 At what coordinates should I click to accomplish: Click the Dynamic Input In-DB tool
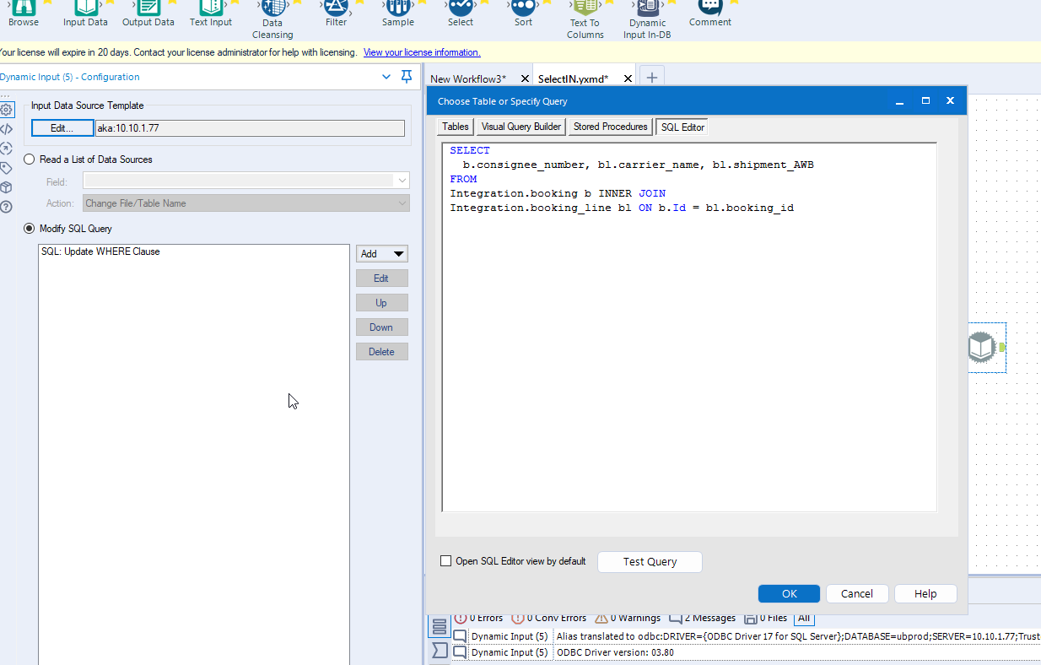click(x=647, y=7)
